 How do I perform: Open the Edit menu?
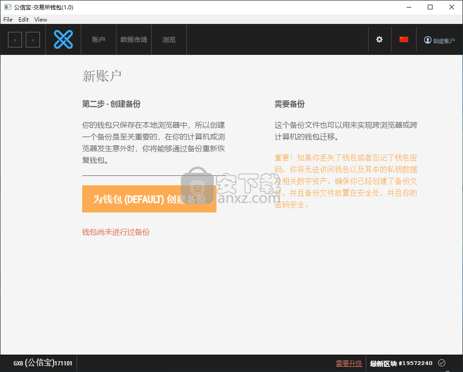(x=23, y=20)
